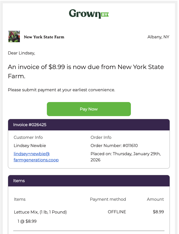179x234 pixels.
Task: Click the New York State Farm name
Action: click(x=44, y=37)
